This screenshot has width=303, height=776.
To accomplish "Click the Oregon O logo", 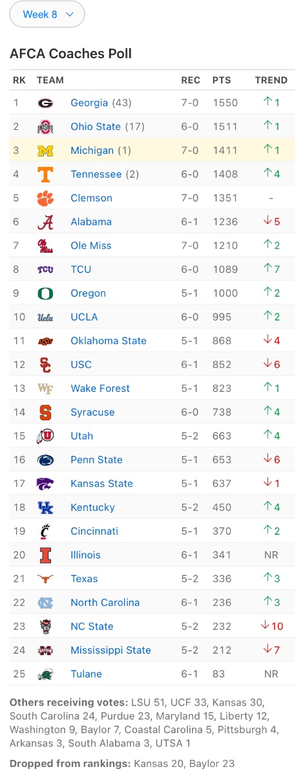I will click(45, 293).
